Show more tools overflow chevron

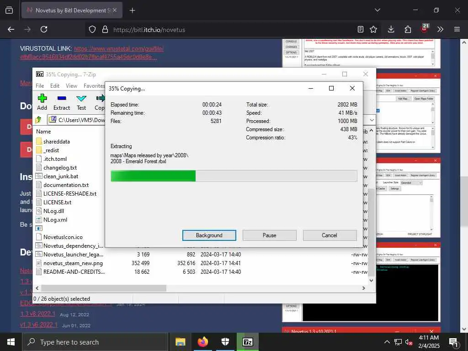coord(440,29)
